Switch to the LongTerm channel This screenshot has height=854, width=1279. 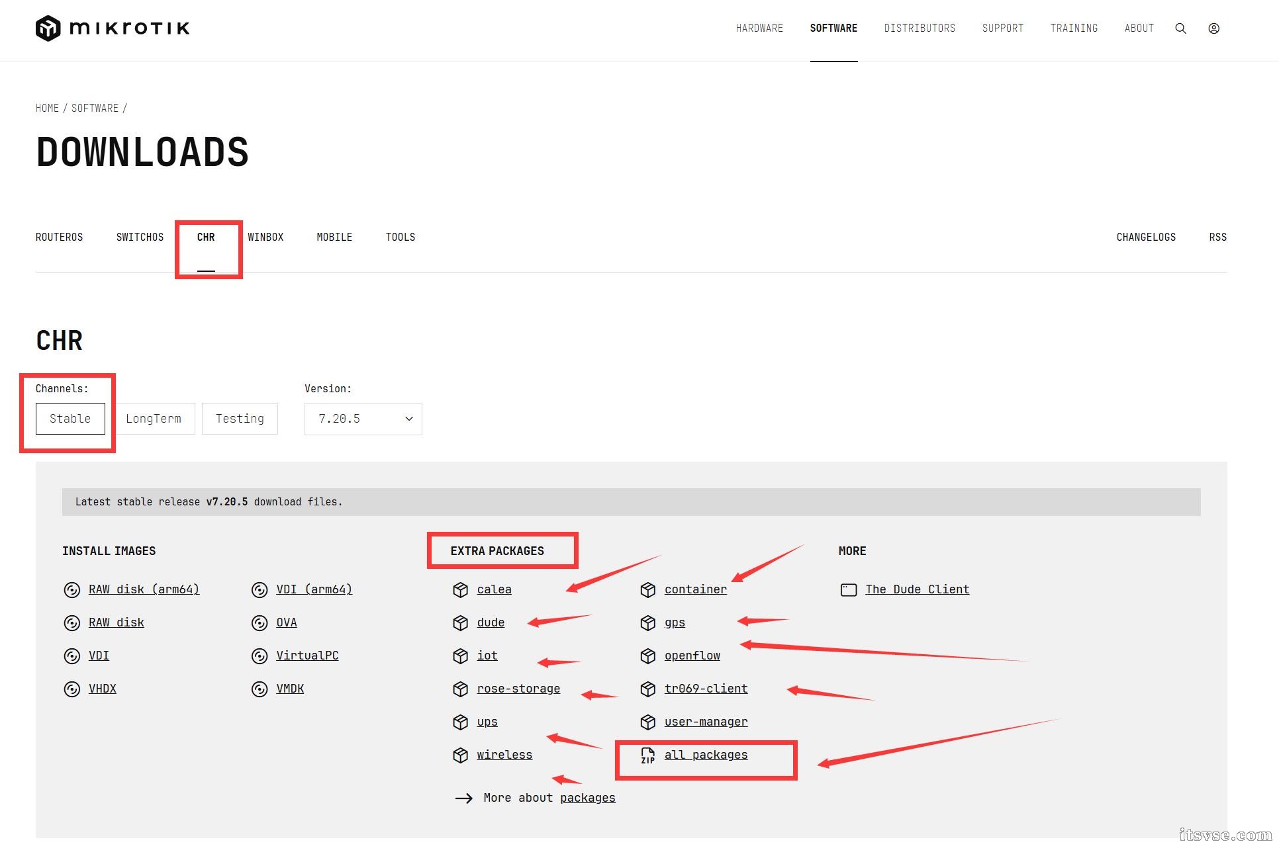click(x=154, y=419)
